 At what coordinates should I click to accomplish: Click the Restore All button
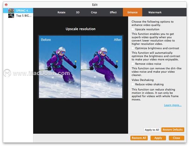point(139,138)
